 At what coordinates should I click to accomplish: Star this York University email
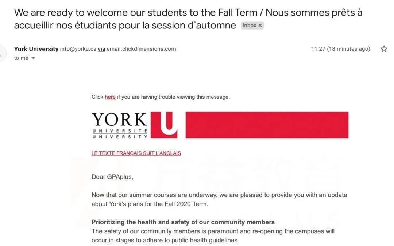(384, 49)
